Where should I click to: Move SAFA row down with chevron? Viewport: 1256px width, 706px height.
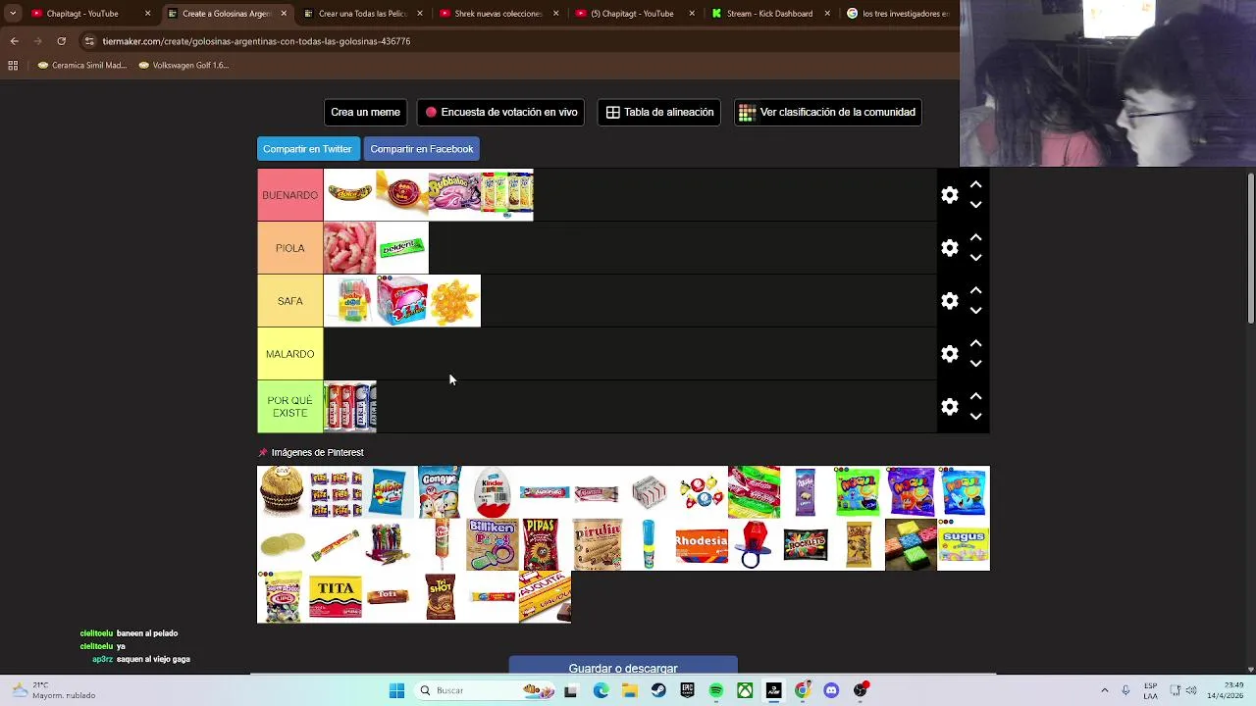(x=975, y=311)
